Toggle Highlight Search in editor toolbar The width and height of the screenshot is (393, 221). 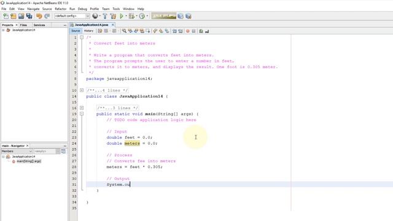(142, 31)
